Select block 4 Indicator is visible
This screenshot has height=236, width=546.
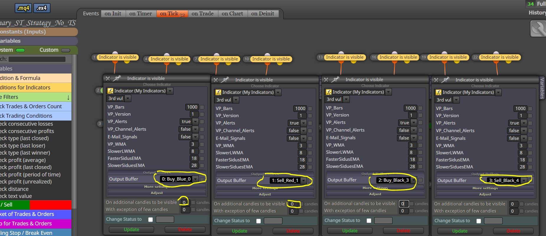pyautogui.click(x=169, y=59)
